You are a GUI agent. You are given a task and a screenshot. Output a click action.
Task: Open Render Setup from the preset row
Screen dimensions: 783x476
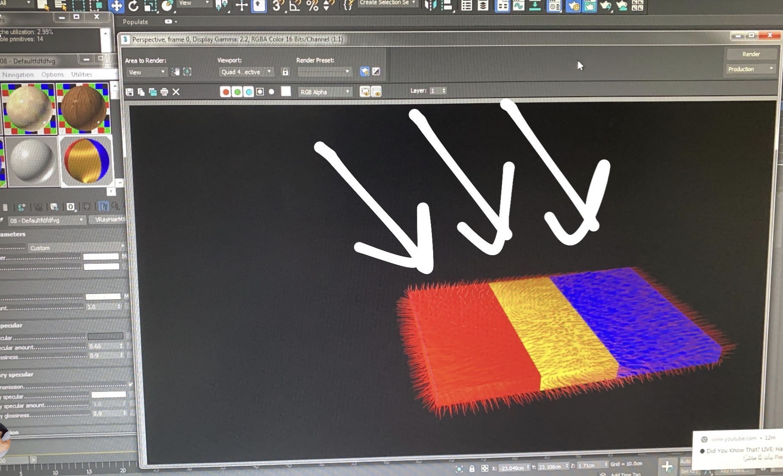(364, 72)
